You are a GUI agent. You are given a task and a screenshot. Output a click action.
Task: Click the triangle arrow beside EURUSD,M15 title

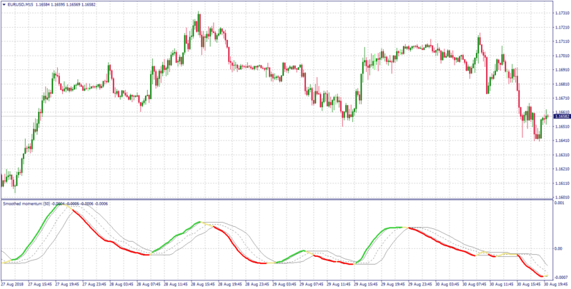[x=4, y=4]
